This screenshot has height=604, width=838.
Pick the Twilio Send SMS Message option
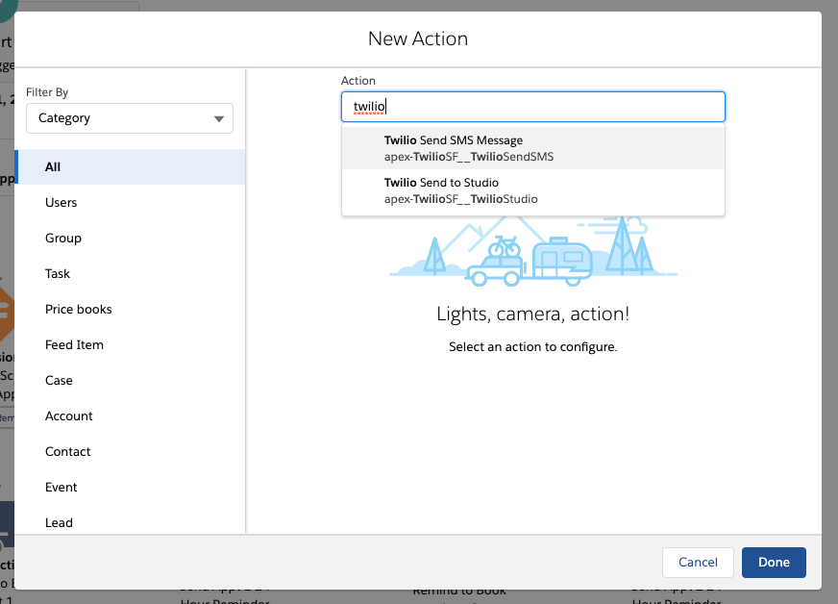pos(532,148)
